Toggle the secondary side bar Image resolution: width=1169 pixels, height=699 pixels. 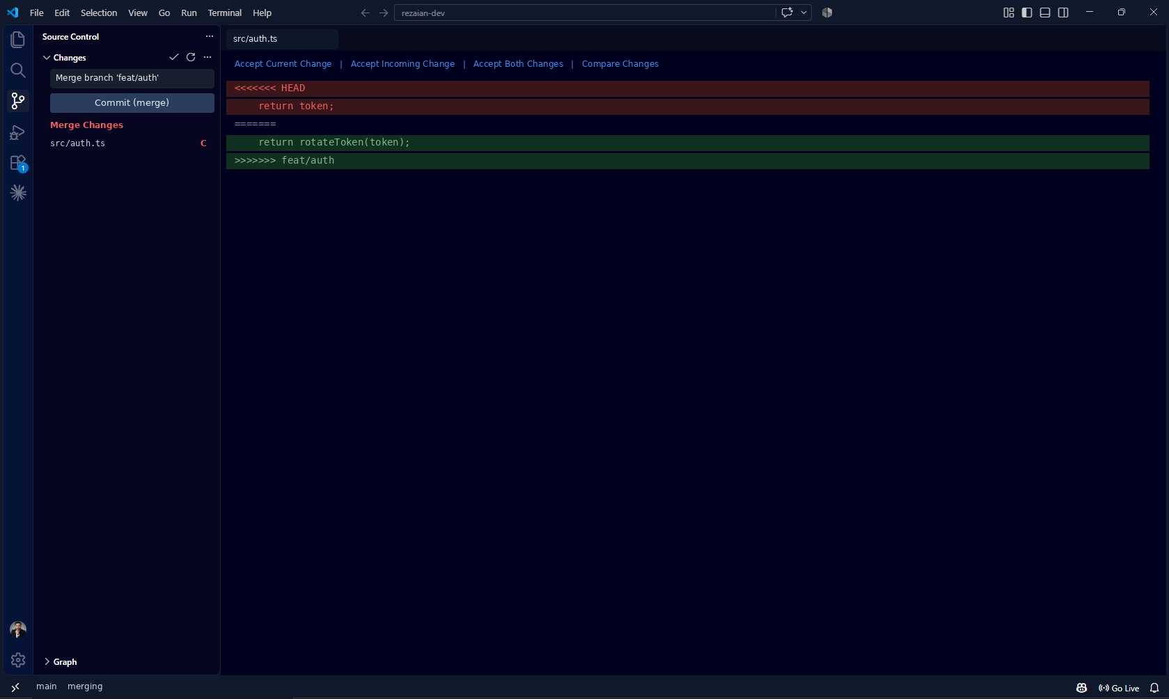1063,13
